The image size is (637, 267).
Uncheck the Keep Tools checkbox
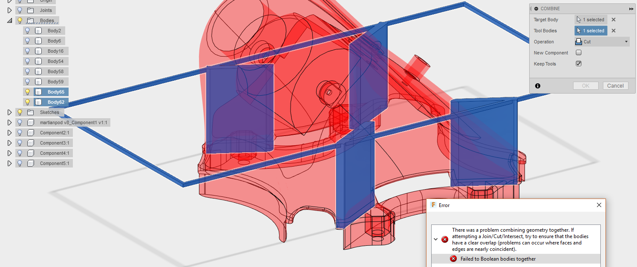578,63
